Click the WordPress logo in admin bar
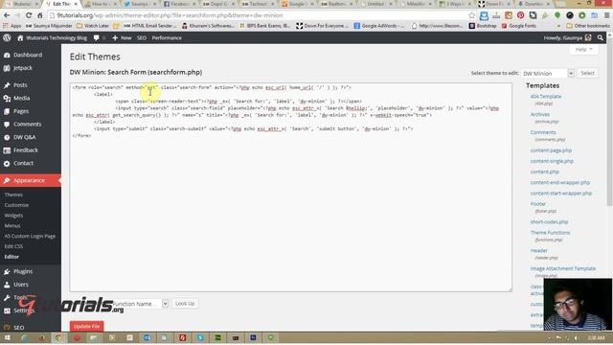Screen dimensions: 613x345 tap(7, 38)
